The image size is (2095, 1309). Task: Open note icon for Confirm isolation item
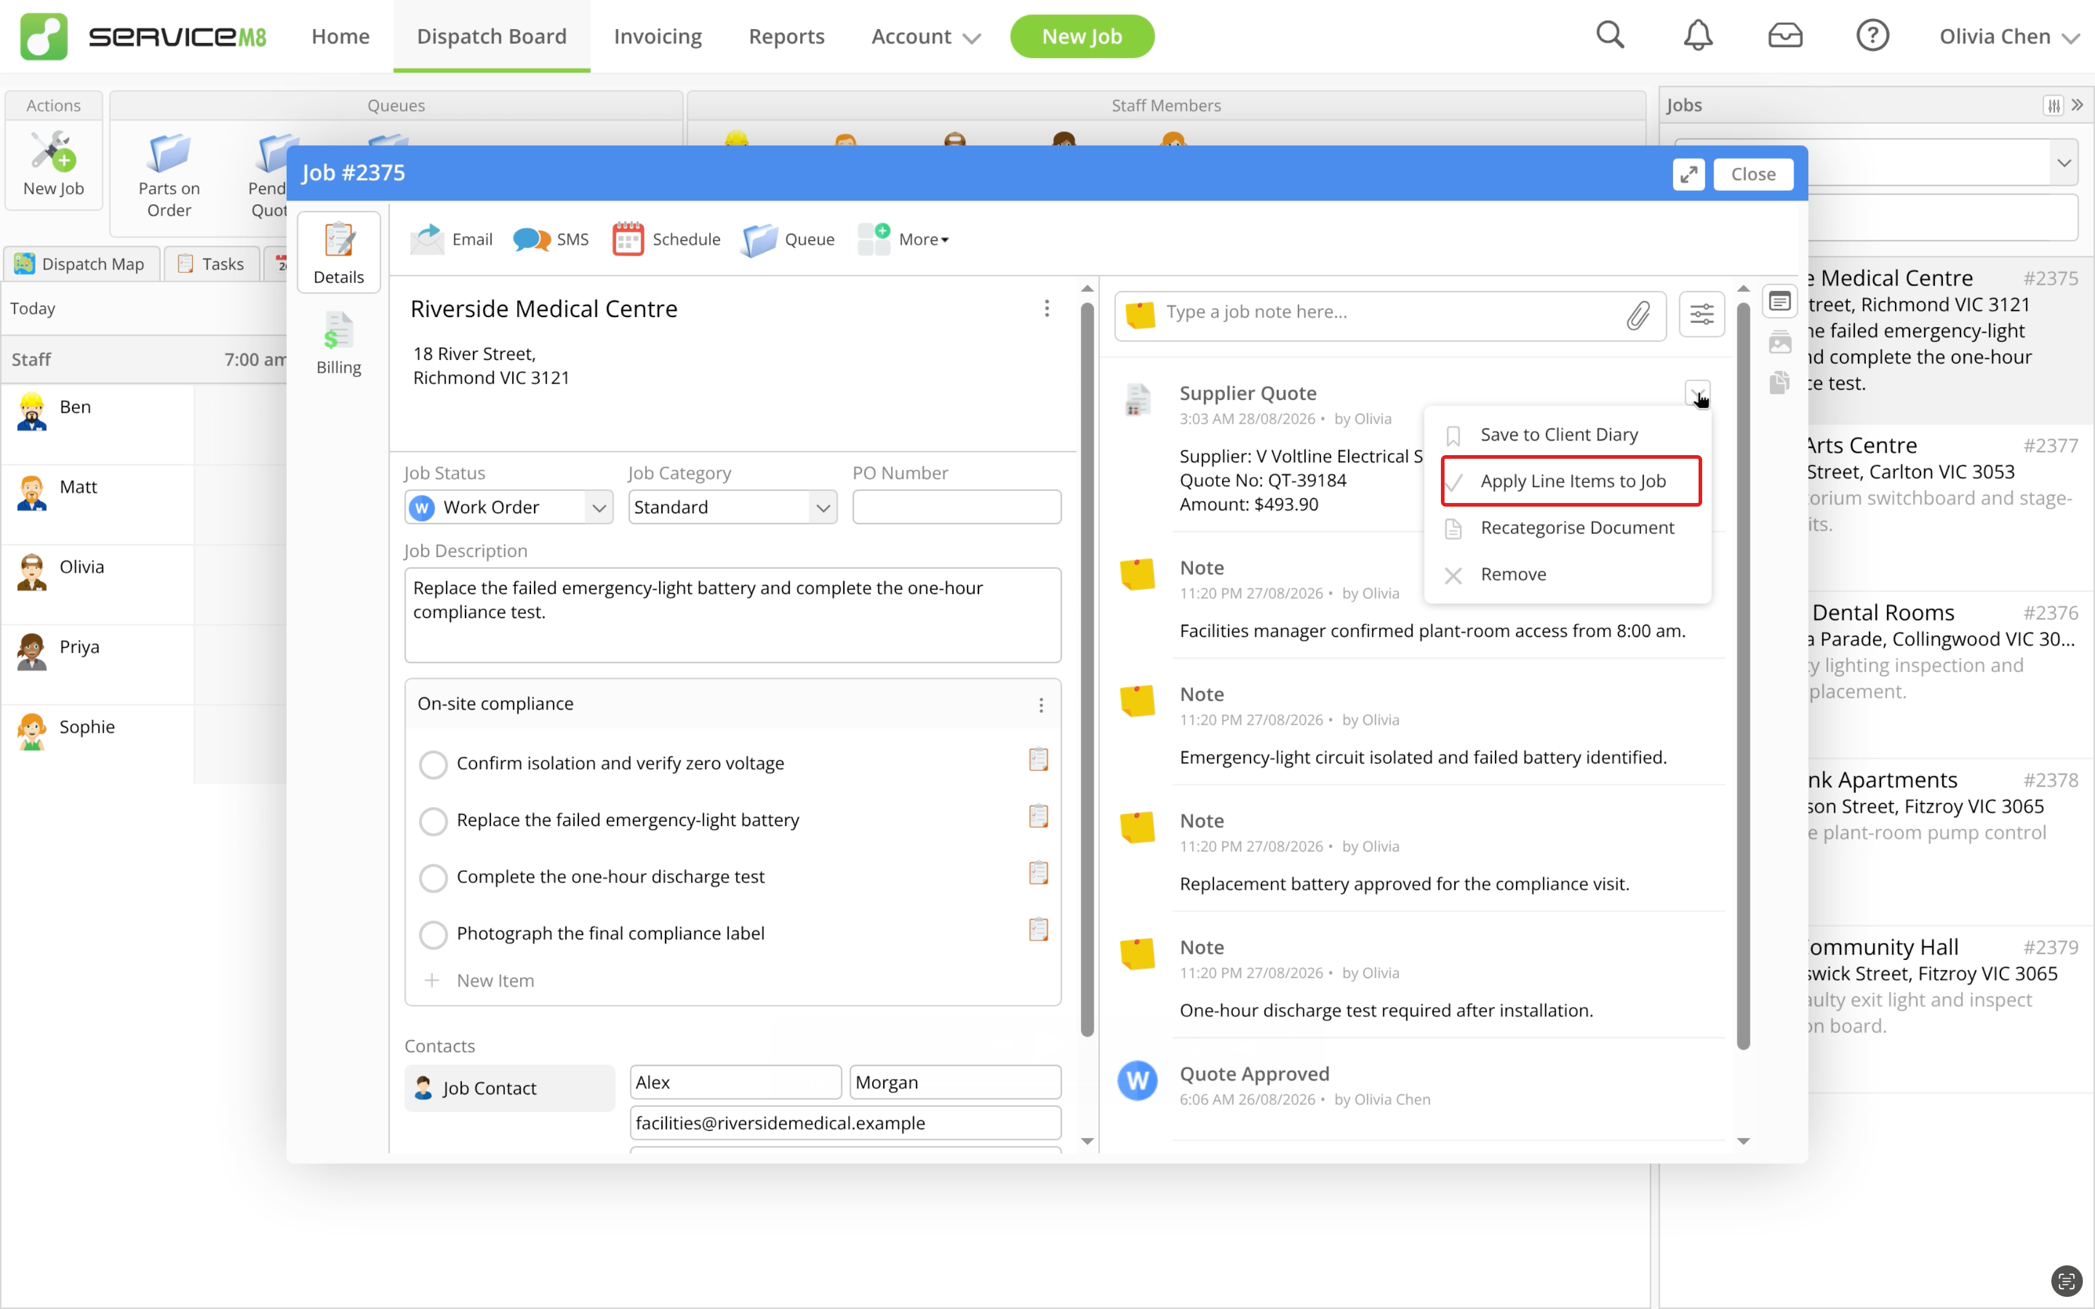[1038, 759]
